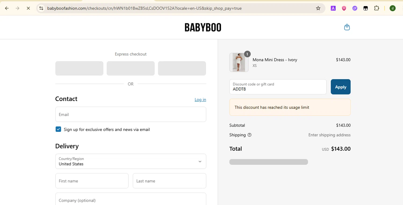Click the Contact section heading
Image resolution: width=403 pixels, height=205 pixels.
click(x=66, y=99)
